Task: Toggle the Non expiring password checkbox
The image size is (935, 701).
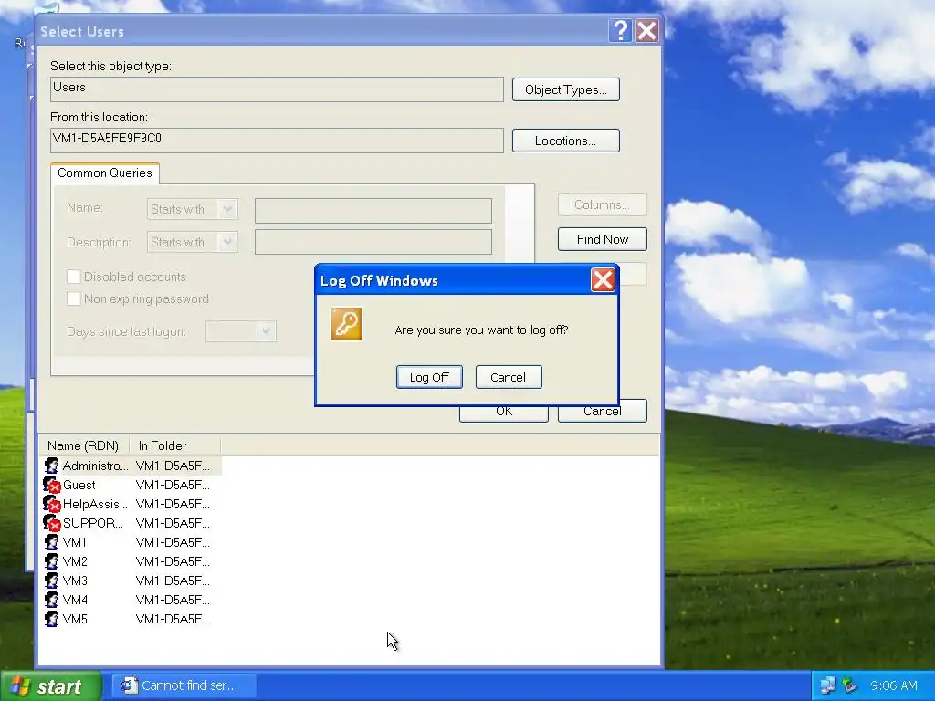Action: pyautogui.click(x=74, y=298)
